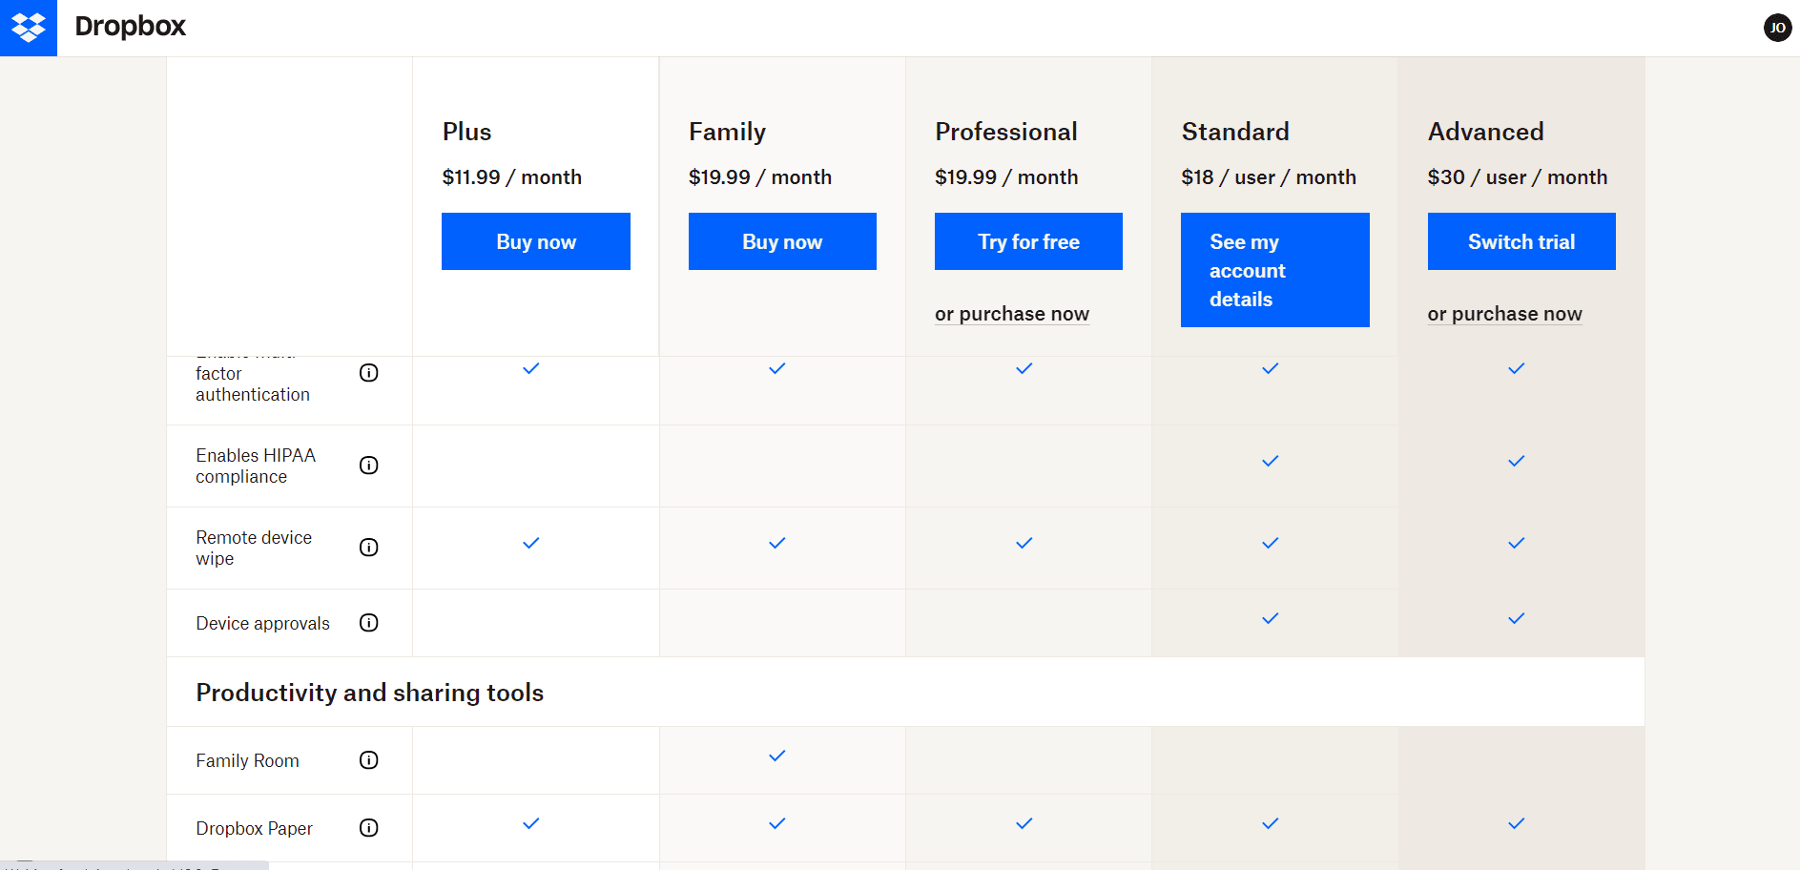Image resolution: width=1800 pixels, height=870 pixels.
Task: Click Buy now under the Family plan
Action: (782, 241)
